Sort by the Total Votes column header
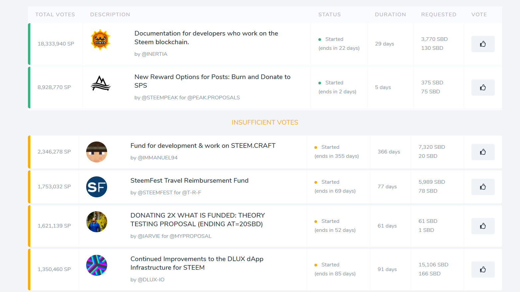 (x=55, y=15)
